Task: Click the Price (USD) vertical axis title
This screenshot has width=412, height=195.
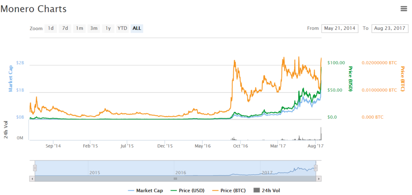Action: [350, 79]
